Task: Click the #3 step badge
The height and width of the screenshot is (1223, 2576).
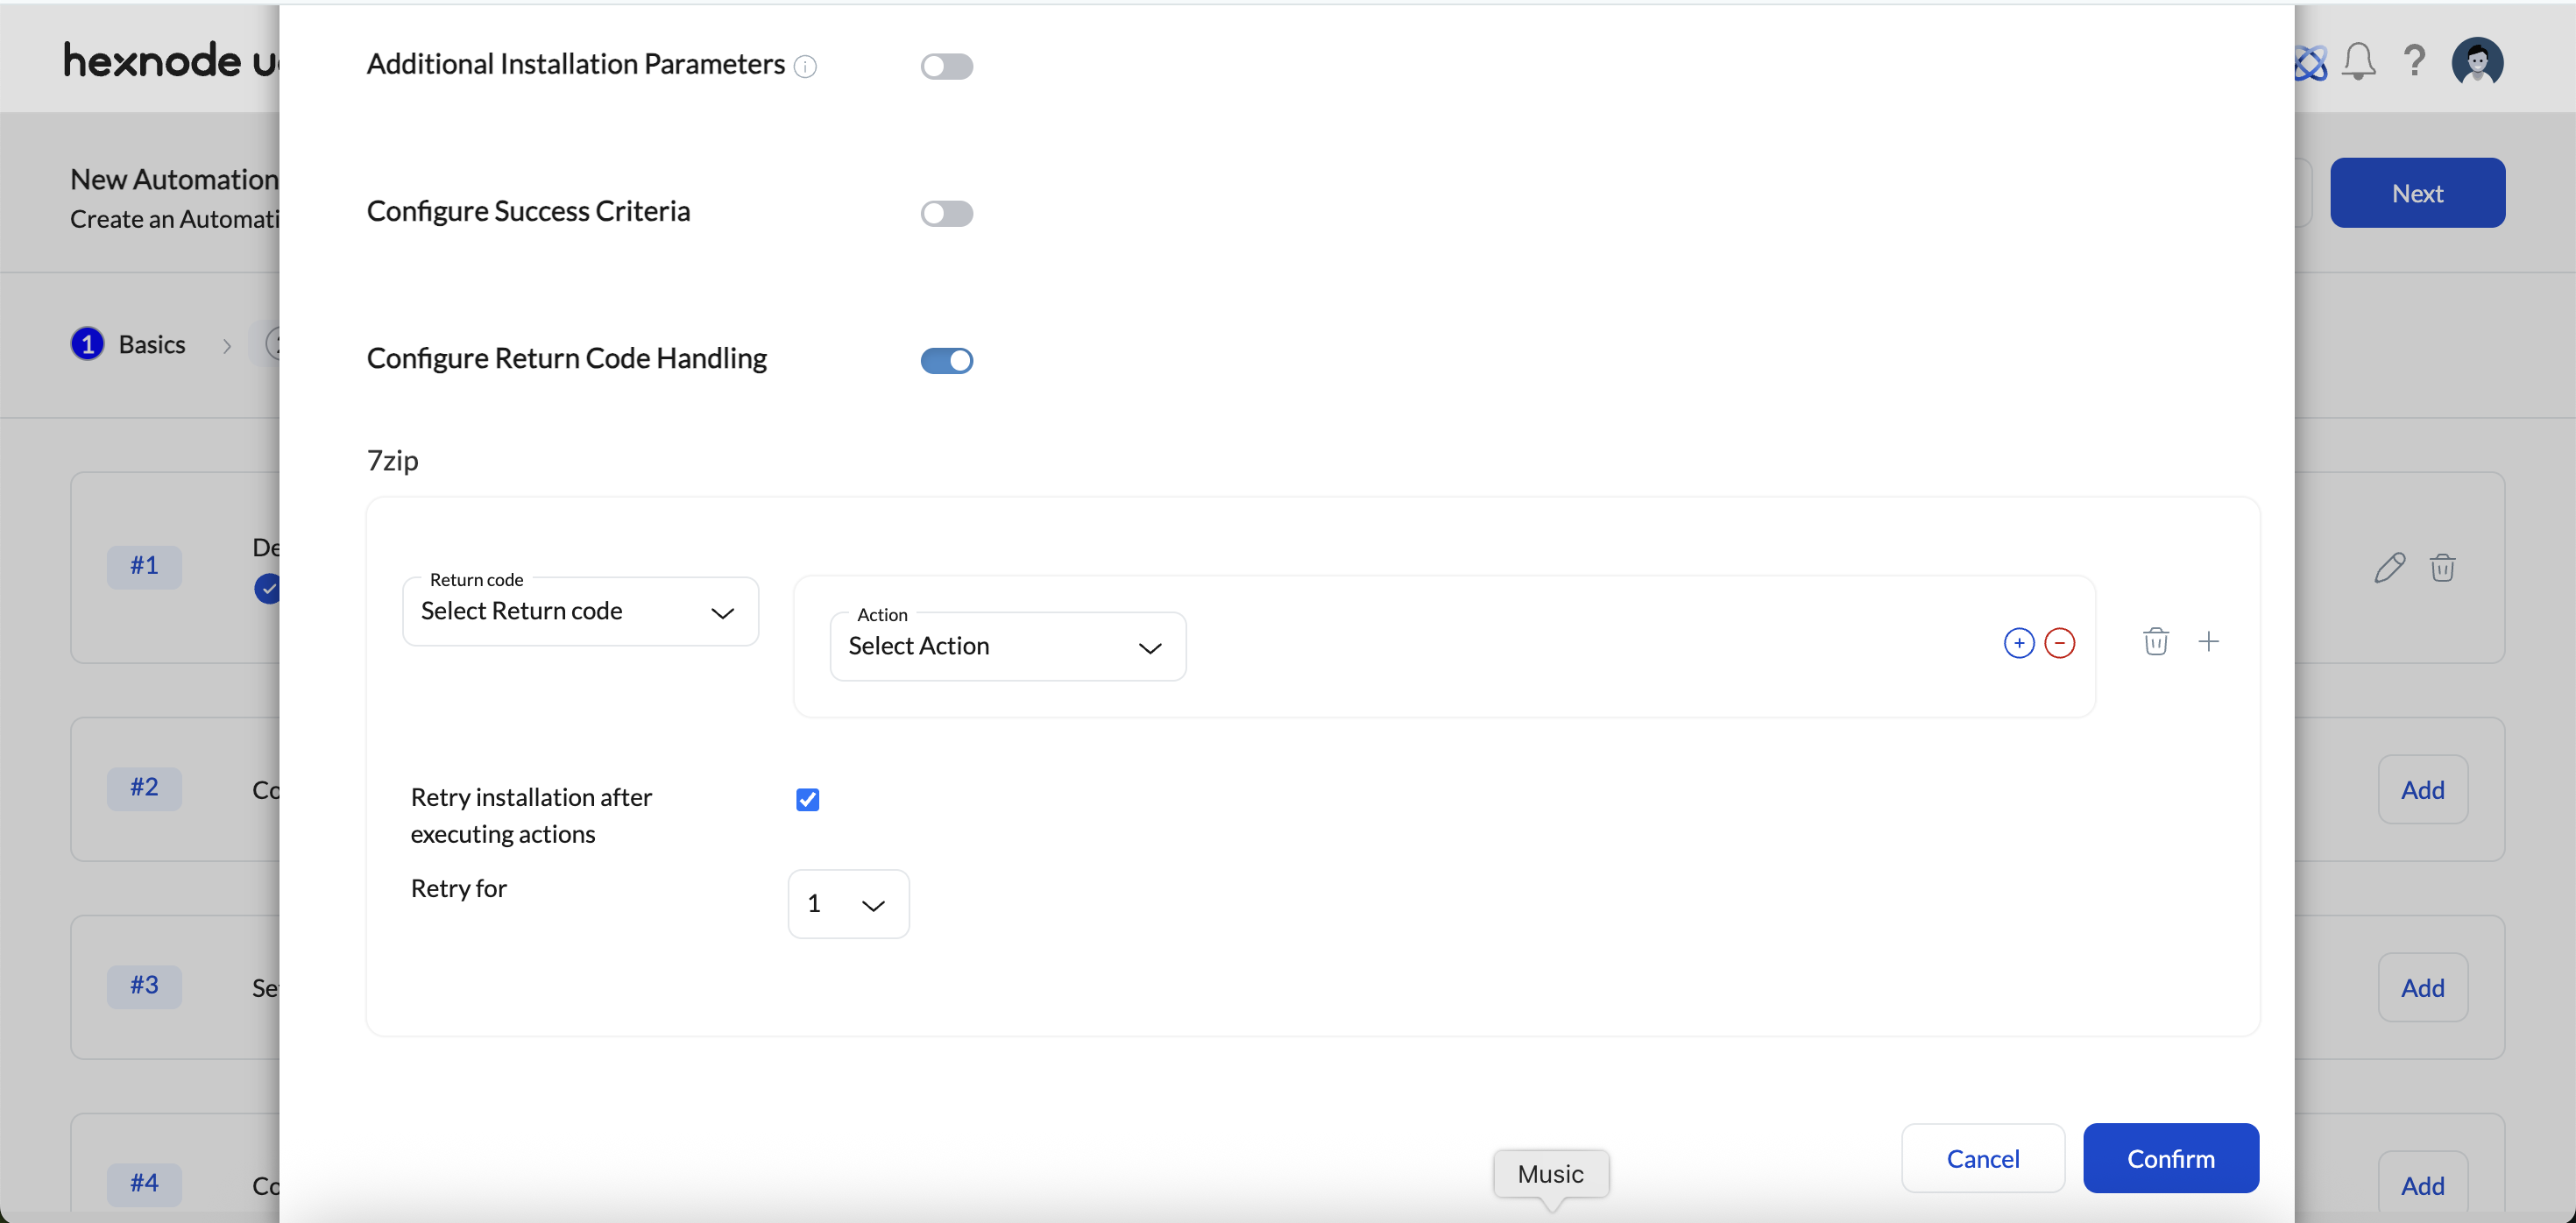Action: (x=144, y=986)
